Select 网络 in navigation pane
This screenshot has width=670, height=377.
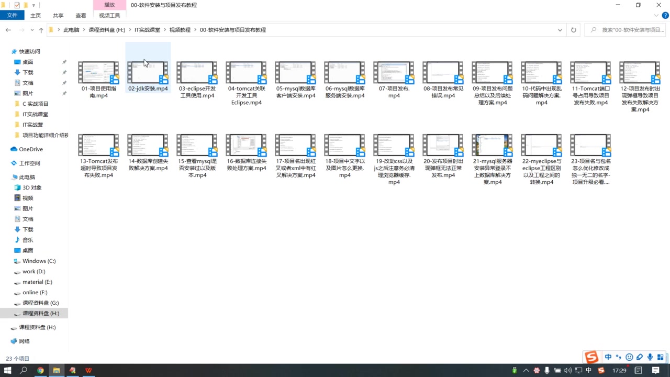click(x=24, y=341)
